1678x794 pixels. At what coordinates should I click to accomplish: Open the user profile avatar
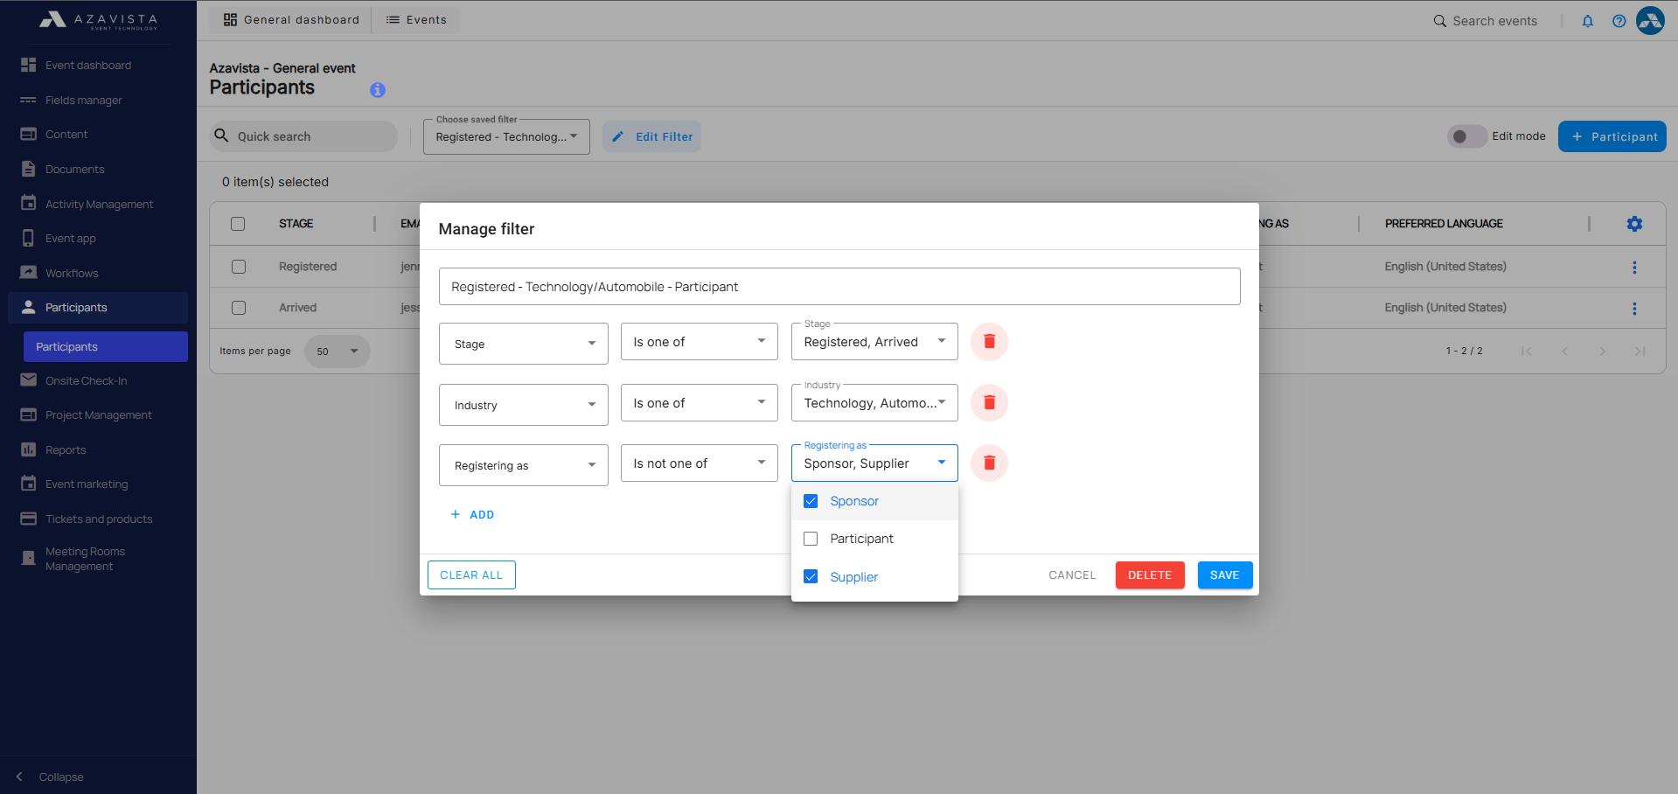point(1650,20)
